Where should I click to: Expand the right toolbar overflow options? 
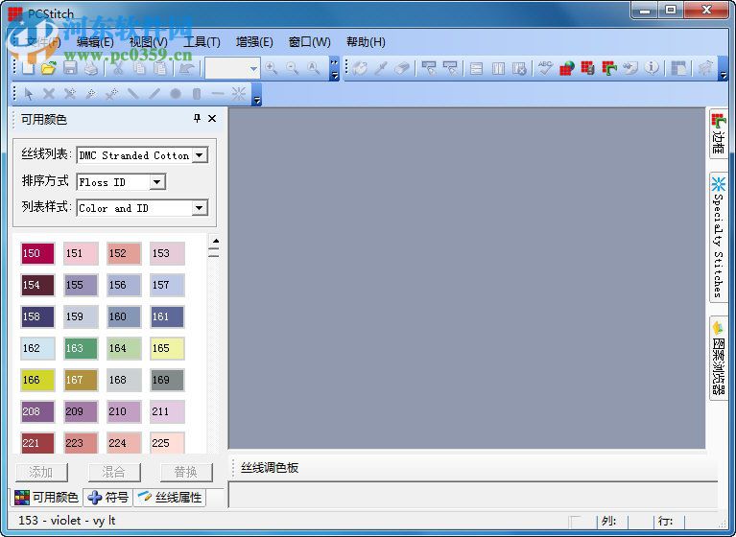[723, 69]
